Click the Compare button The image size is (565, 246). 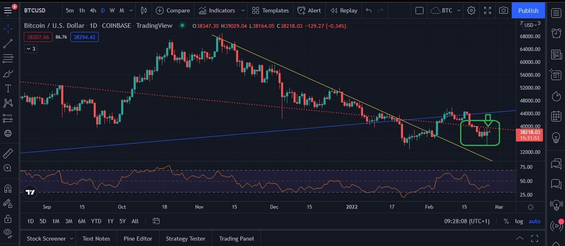click(173, 10)
